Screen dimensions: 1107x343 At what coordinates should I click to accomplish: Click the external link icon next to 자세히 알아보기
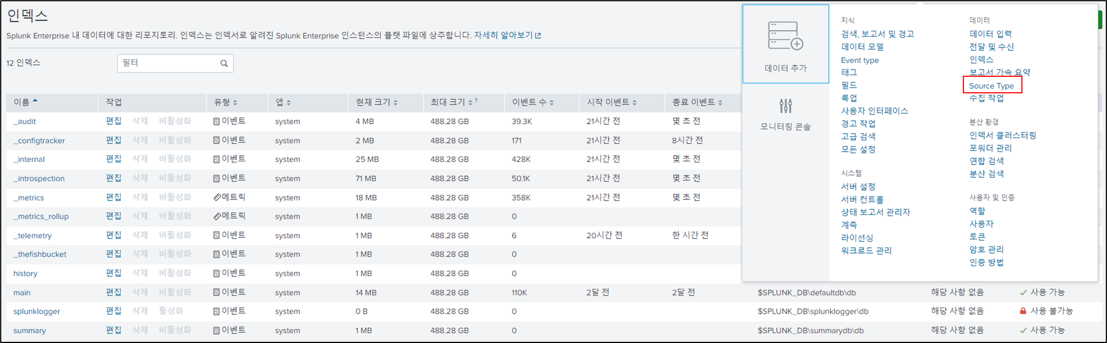point(538,35)
